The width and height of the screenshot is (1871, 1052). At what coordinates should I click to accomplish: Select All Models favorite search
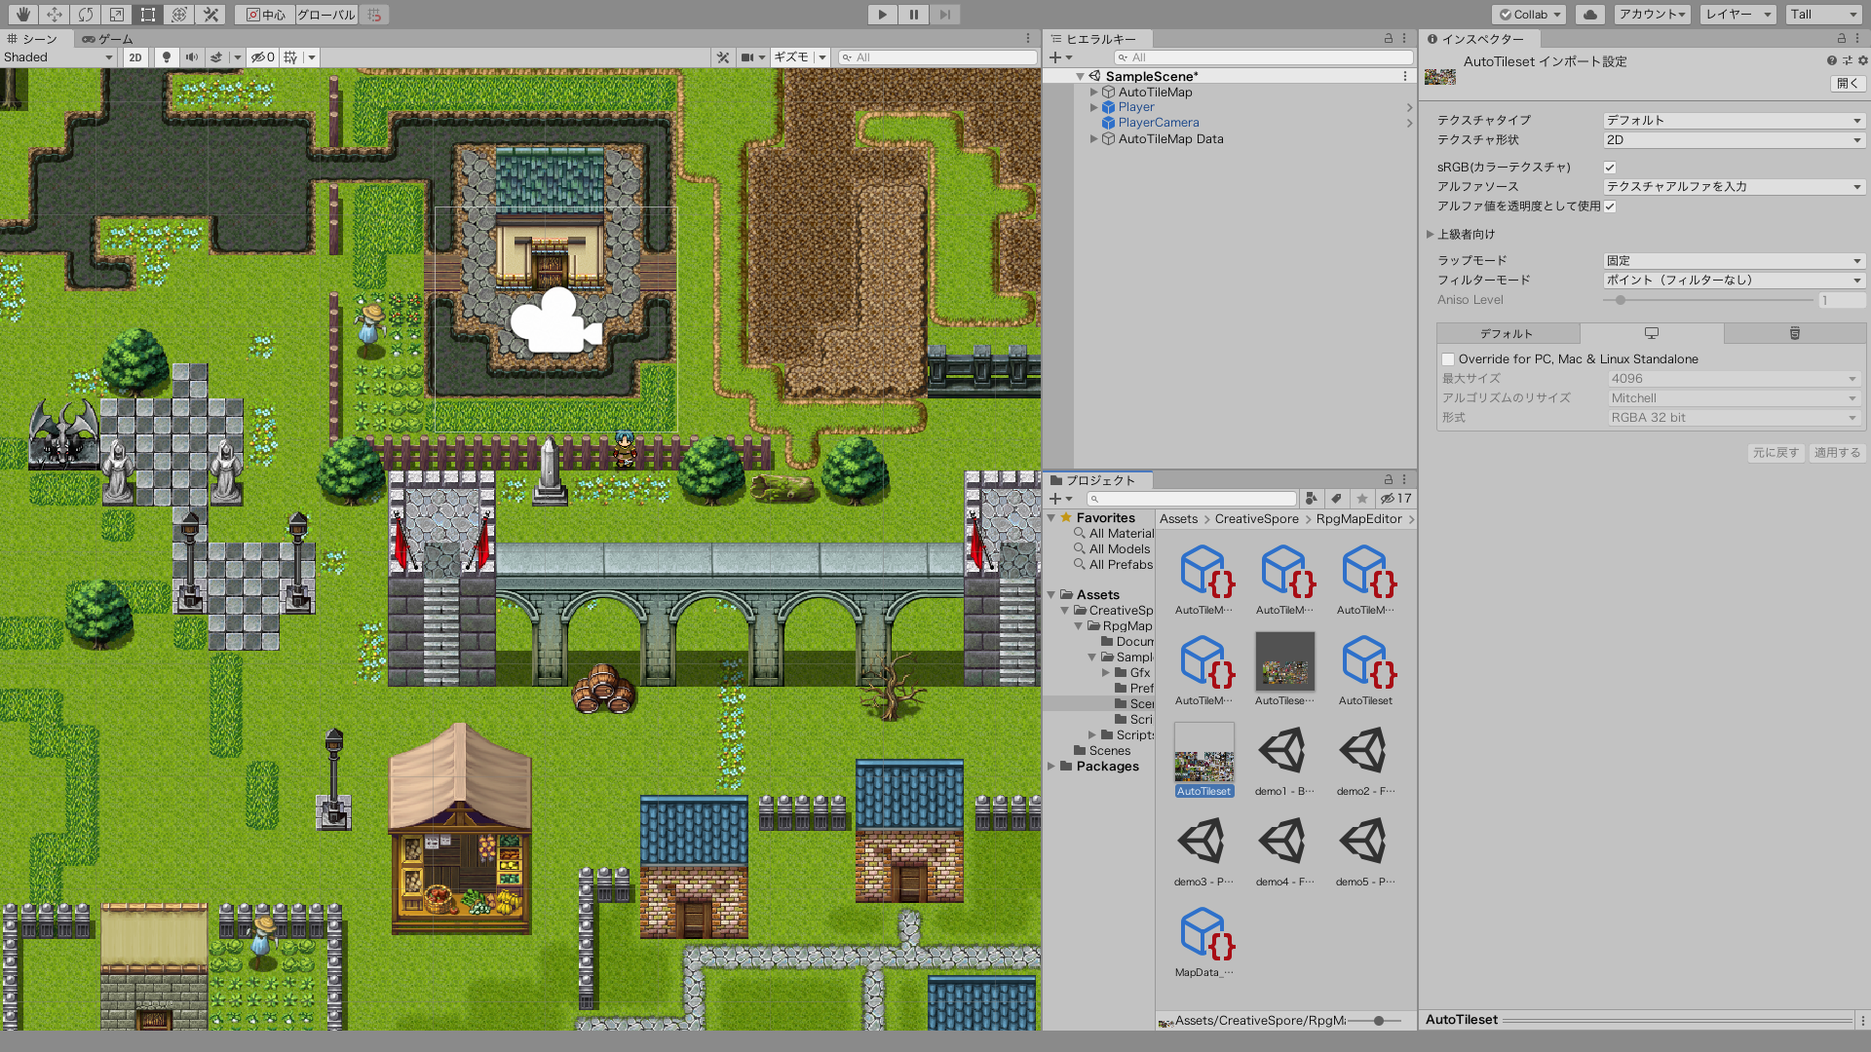1119,549
